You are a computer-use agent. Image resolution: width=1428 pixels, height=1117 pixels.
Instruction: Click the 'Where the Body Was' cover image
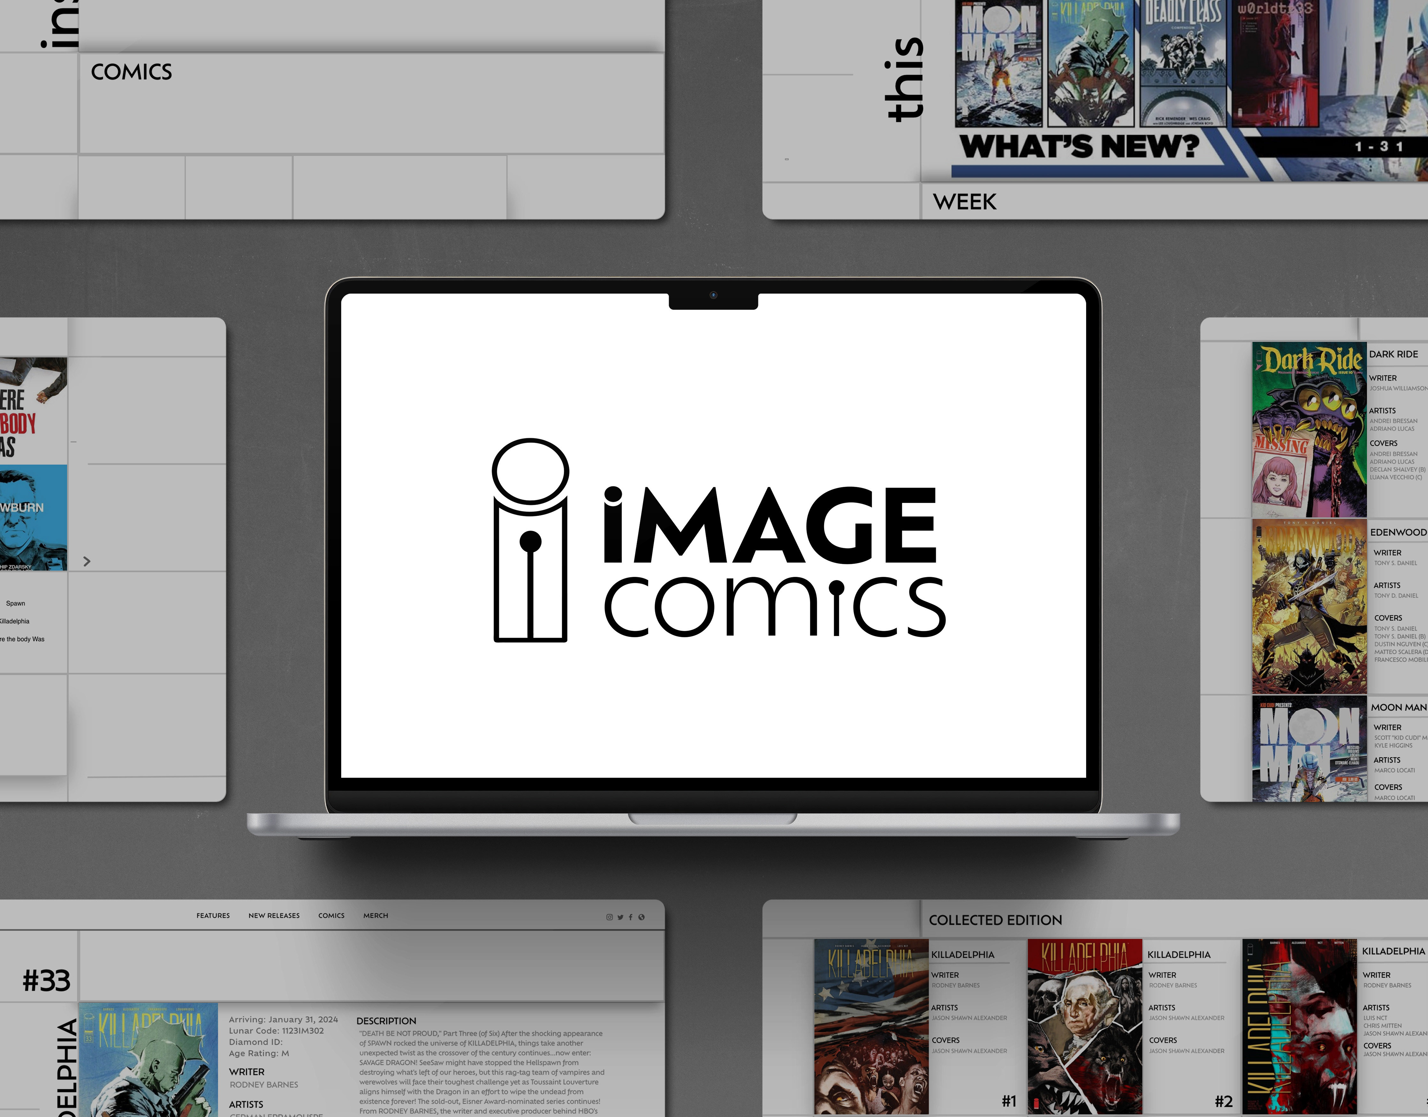(x=34, y=411)
